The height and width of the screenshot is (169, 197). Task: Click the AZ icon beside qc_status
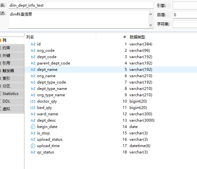pyautogui.click(x=33, y=152)
